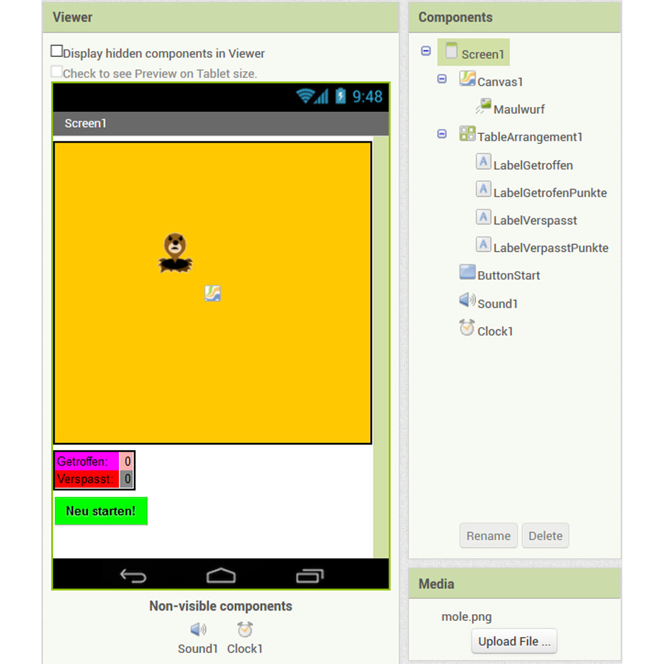Click the Sound1 speaker icon in Components tree

coord(467,300)
